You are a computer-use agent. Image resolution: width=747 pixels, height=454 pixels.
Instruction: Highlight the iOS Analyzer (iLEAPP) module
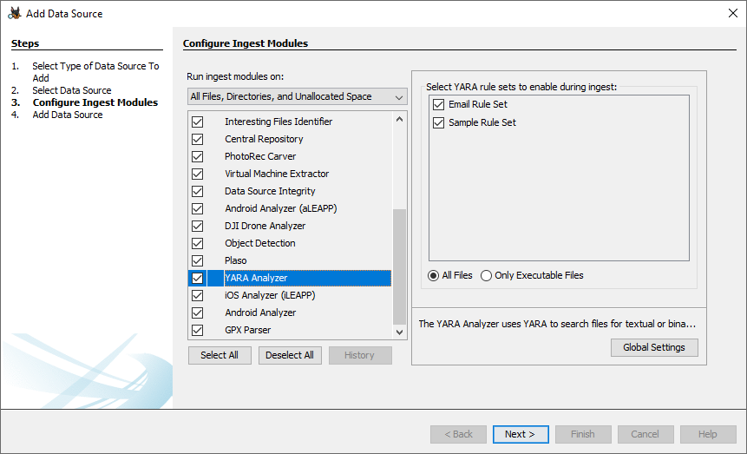coord(270,295)
